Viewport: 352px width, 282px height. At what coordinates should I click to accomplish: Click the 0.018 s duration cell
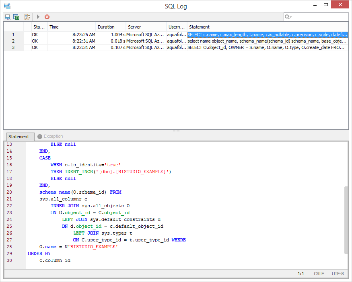click(111, 41)
